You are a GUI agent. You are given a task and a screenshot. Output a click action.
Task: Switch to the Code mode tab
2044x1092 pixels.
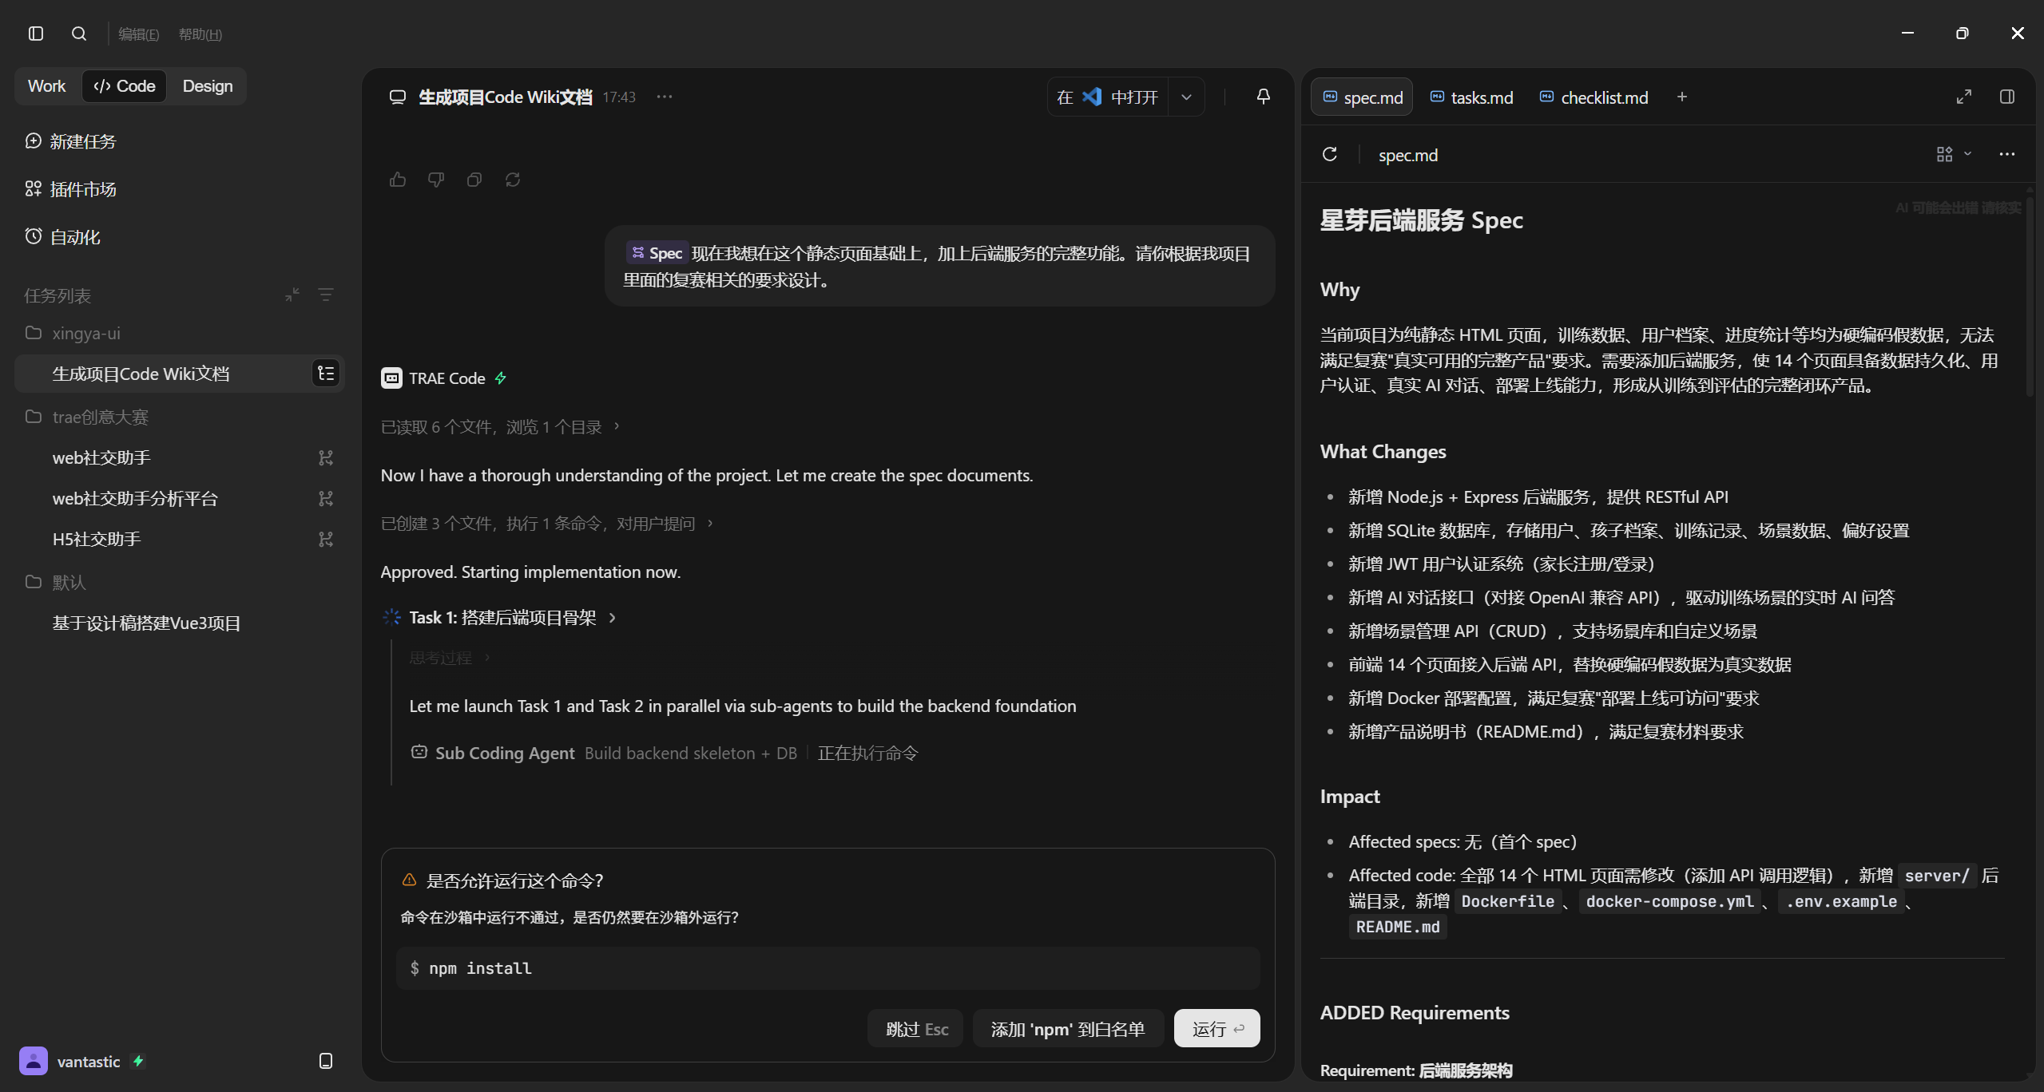tap(125, 86)
